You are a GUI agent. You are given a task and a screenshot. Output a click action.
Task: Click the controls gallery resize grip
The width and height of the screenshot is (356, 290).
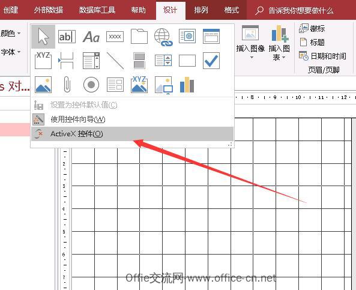click(x=230, y=144)
